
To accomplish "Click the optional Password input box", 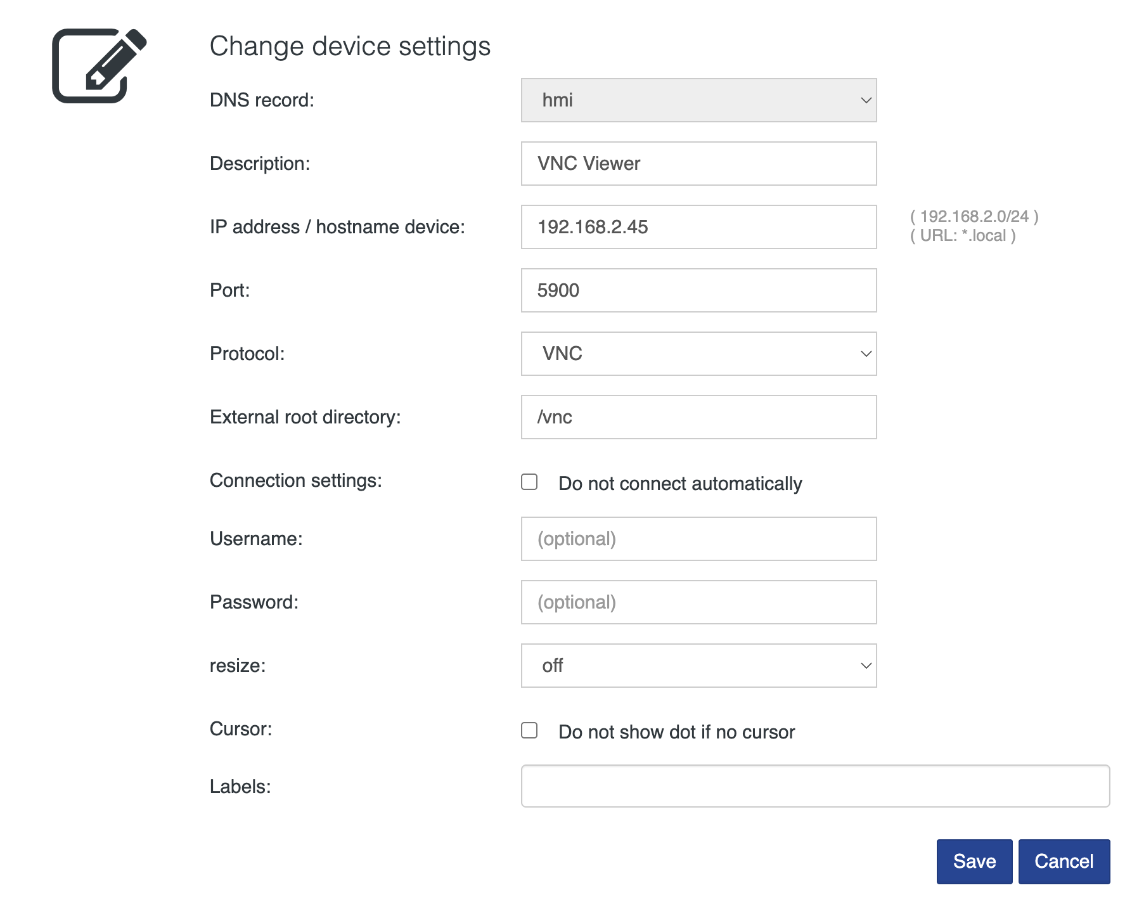I will click(698, 602).
